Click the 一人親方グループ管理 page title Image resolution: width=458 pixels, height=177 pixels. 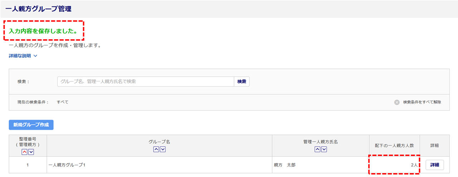(x=38, y=9)
